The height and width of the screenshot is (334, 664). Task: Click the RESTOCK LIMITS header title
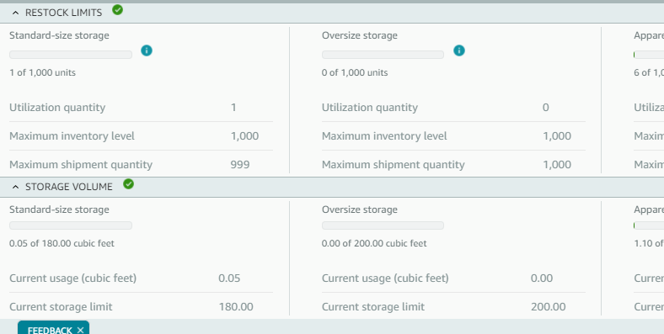(63, 13)
